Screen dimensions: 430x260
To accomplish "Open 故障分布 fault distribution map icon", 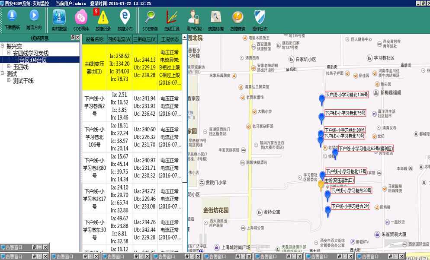I will click(125, 17).
